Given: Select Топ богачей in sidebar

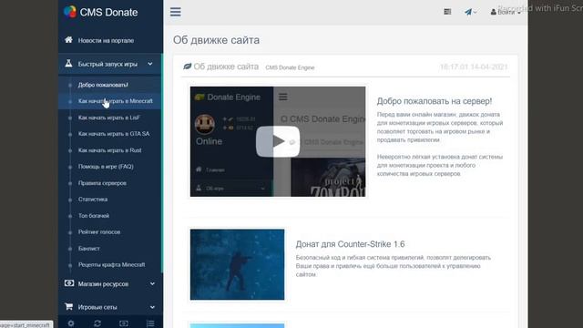Looking at the screenshot, I should [x=94, y=216].
